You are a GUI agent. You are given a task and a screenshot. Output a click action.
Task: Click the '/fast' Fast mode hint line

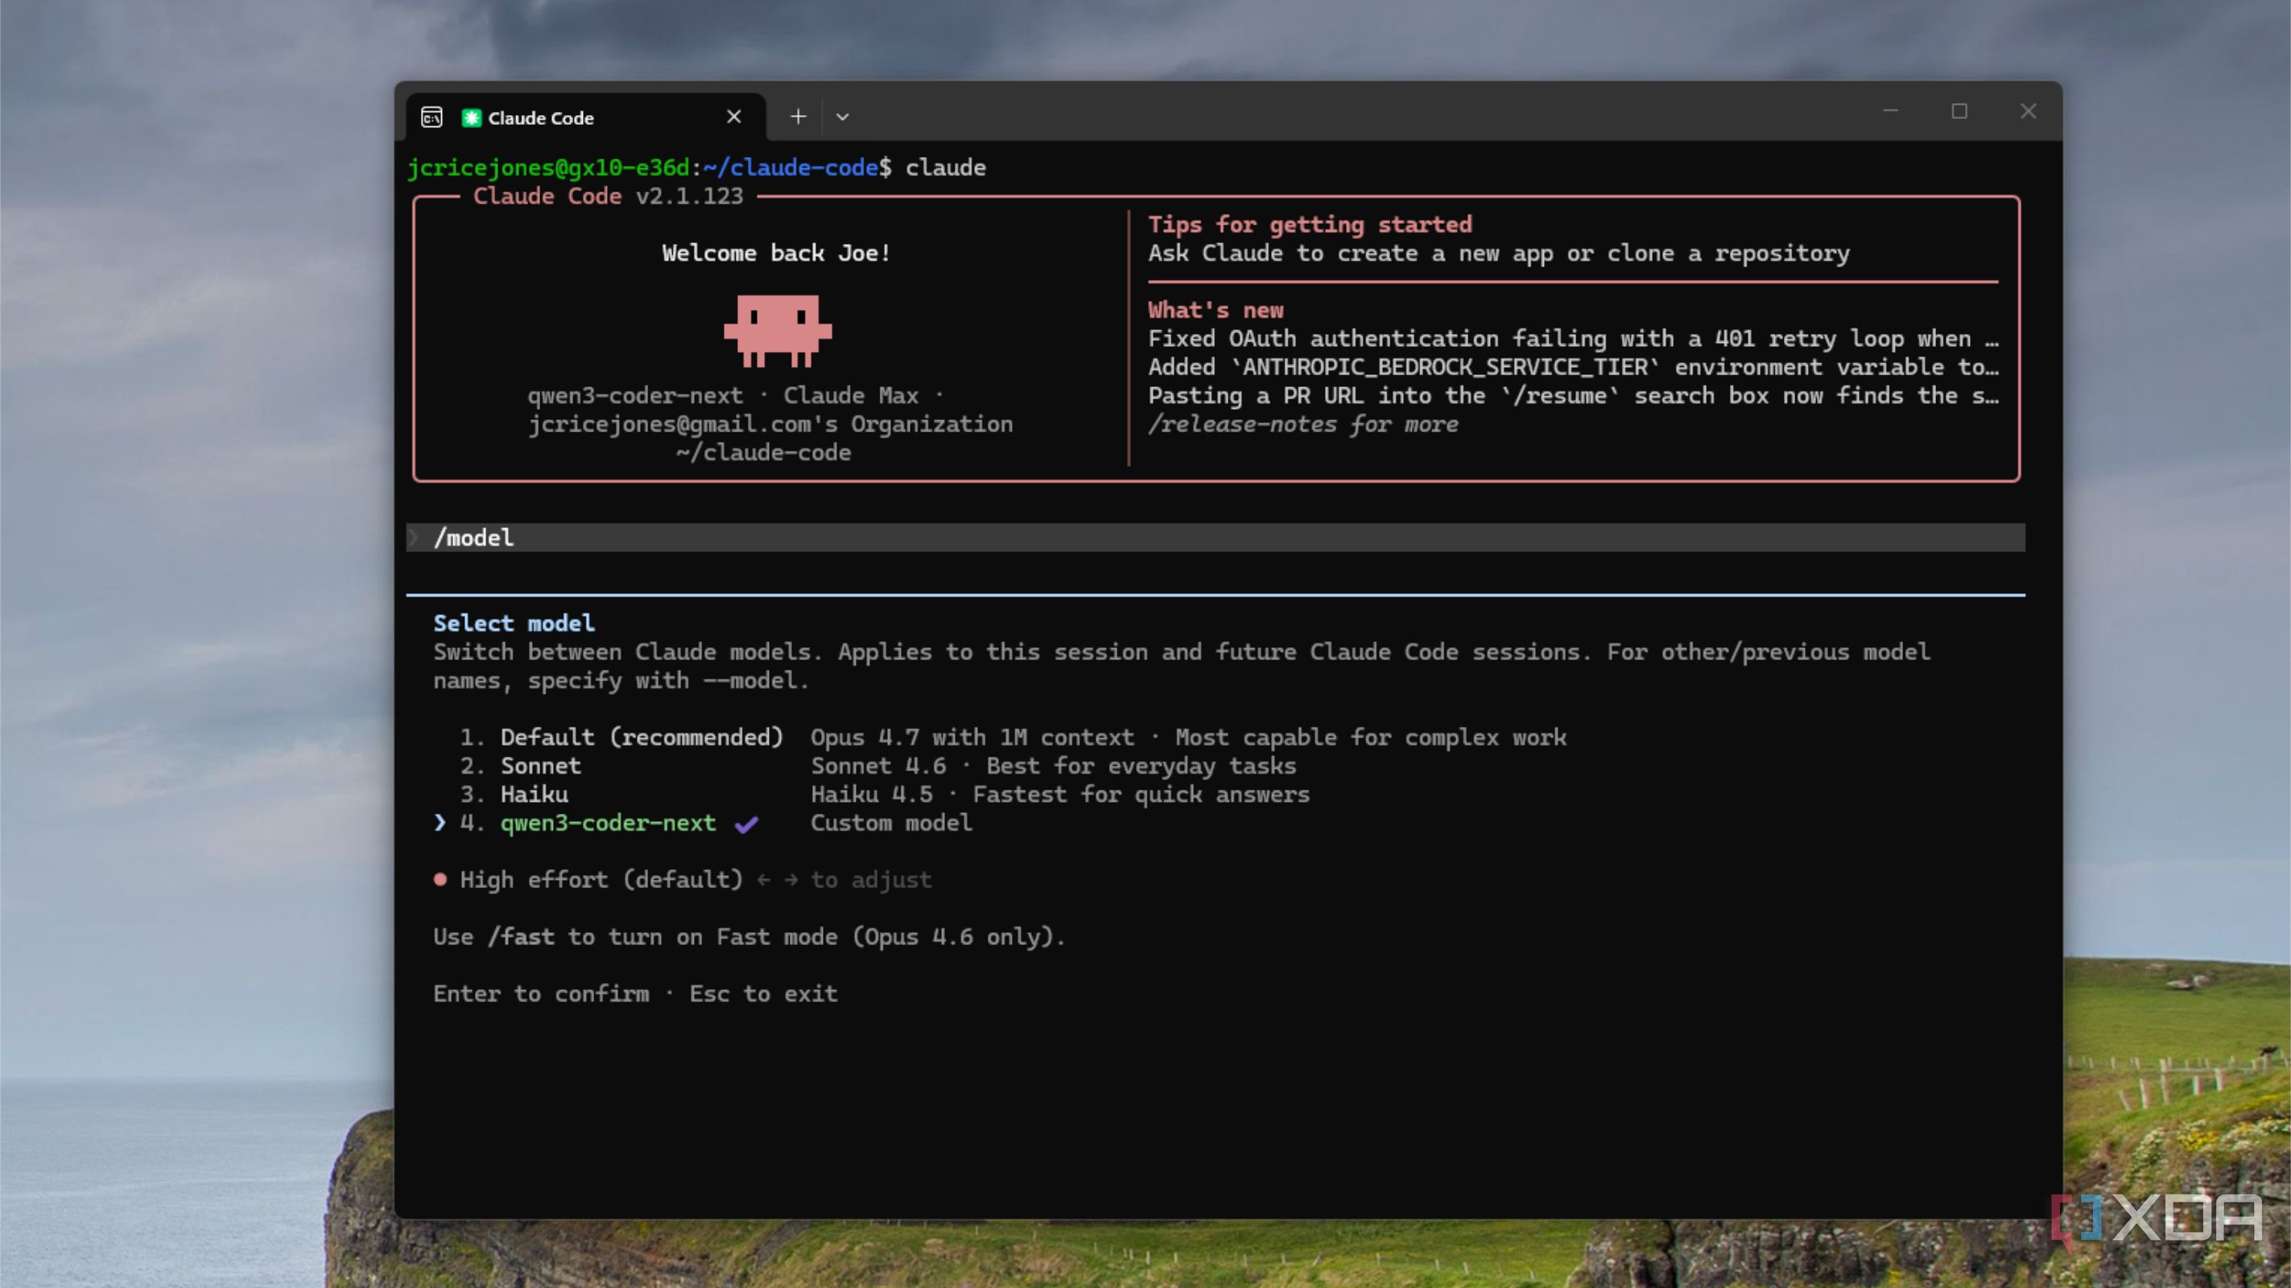pyautogui.click(x=749, y=937)
